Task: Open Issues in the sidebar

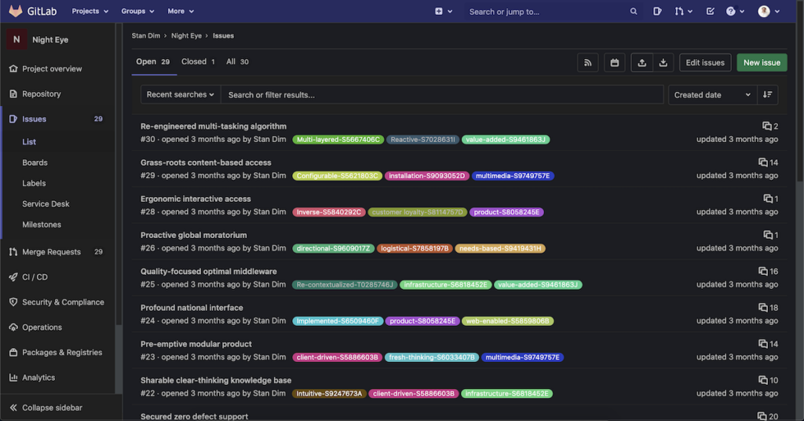Action: [x=34, y=119]
